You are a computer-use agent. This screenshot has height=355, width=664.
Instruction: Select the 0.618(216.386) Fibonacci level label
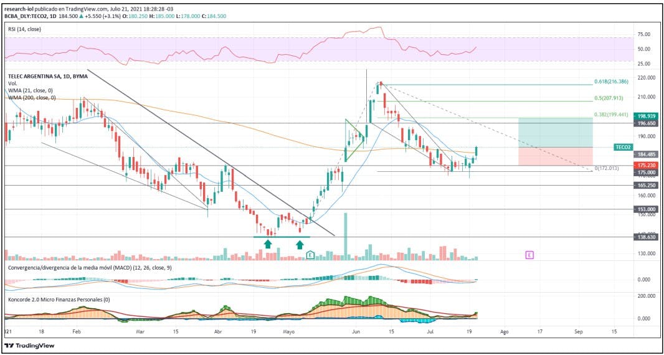coord(610,80)
